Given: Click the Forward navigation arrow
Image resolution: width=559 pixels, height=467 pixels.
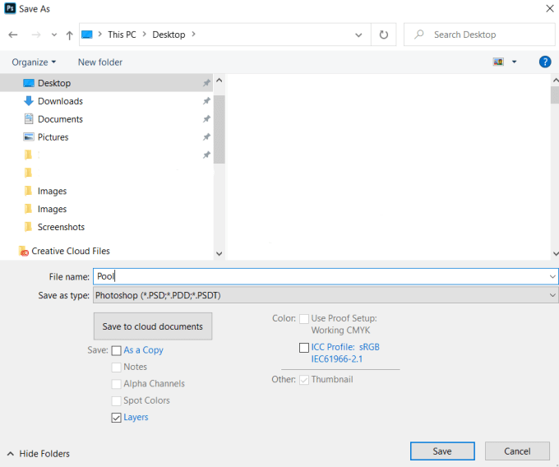Looking at the screenshot, I should pyautogui.click(x=36, y=35).
